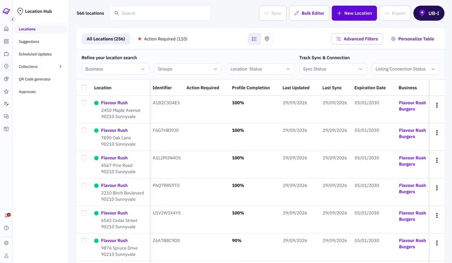Switch to map view pin icon
Screen dimensions: 452x263
click(x=267, y=39)
